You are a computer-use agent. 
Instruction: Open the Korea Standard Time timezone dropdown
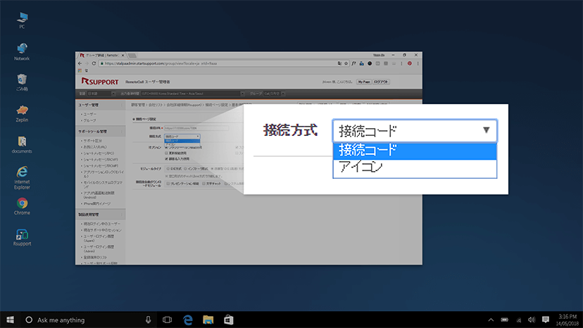pyautogui.click(x=192, y=94)
